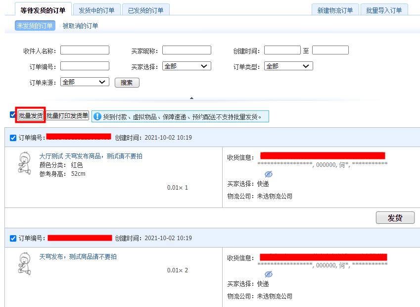Toggle the select-all orders checkbox
Screen dimensions: 420x307
tap(12, 115)
